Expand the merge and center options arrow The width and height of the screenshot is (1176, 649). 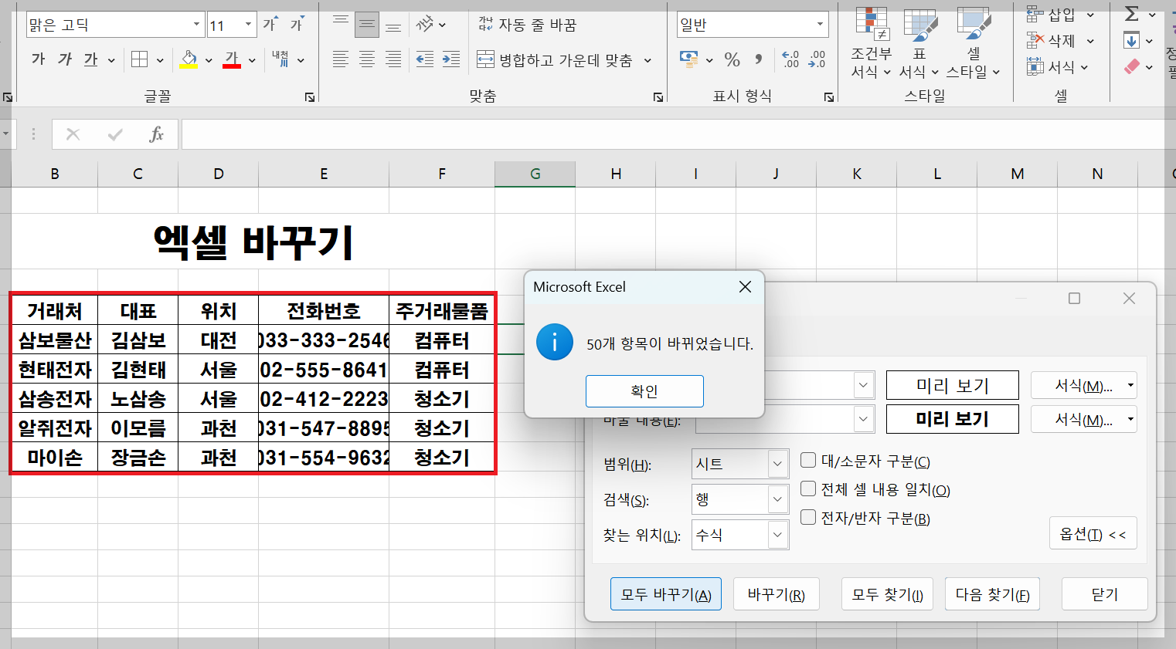(x=647, y=59)
